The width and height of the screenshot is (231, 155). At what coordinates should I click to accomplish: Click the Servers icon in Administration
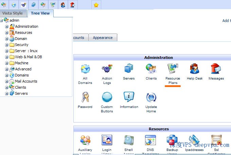pyautogui.click(x=129, y=69)
